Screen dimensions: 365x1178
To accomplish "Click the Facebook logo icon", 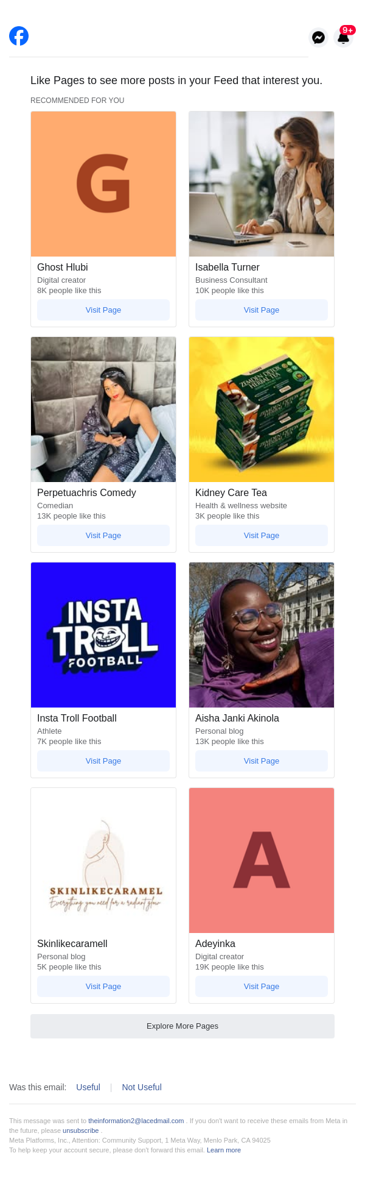I will pyautogui.click(x=19, y=36).
